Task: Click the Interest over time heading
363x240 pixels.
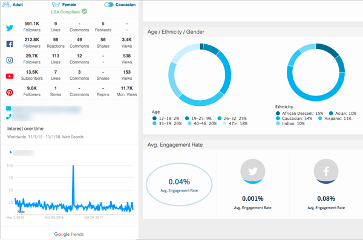Action: coord(25,129)
